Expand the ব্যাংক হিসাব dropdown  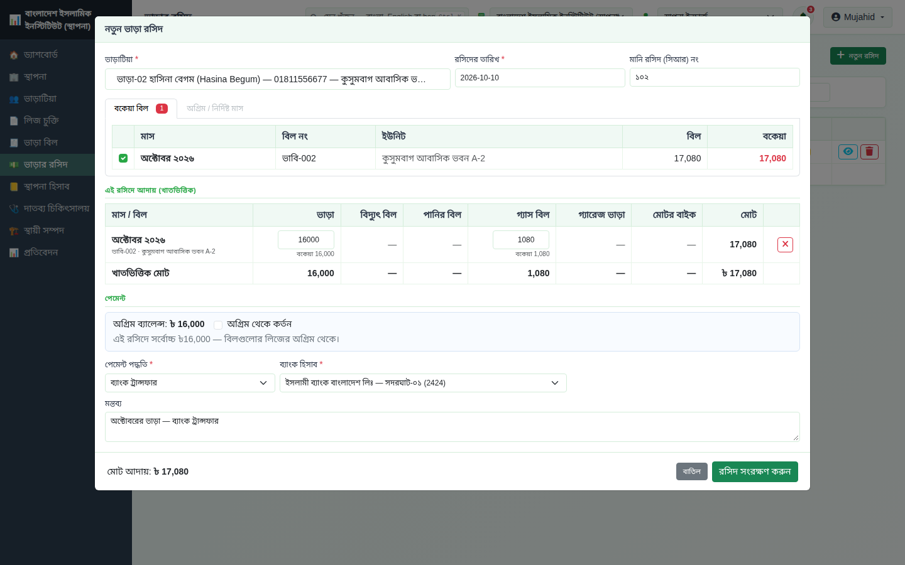click(x=423, y=383)
